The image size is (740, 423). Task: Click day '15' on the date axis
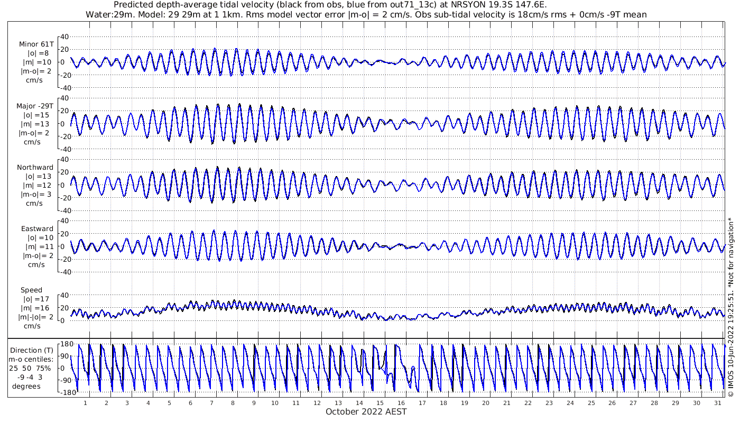[381, 403]
